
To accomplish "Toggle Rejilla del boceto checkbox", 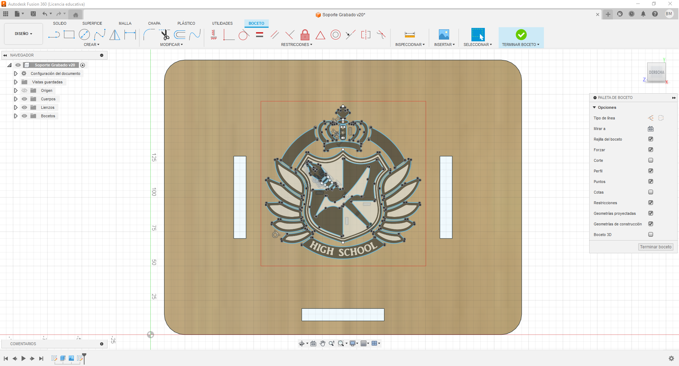I will tap(651, 139).
